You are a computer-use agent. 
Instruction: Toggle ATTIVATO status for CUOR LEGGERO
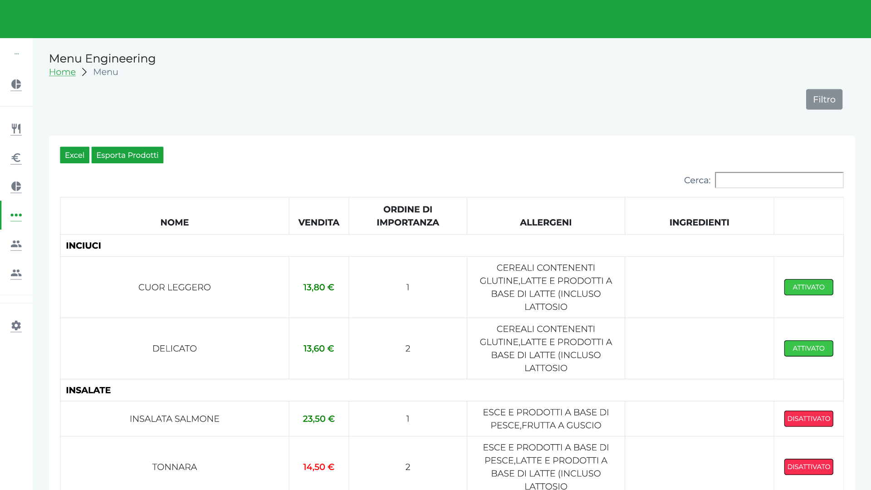coord(808,287)
